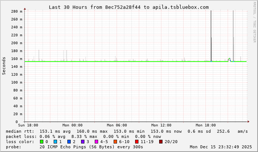Click the Mon 12:00 time axis label
The height and width of the screenshot is (152, 258).
pos(161,125)
